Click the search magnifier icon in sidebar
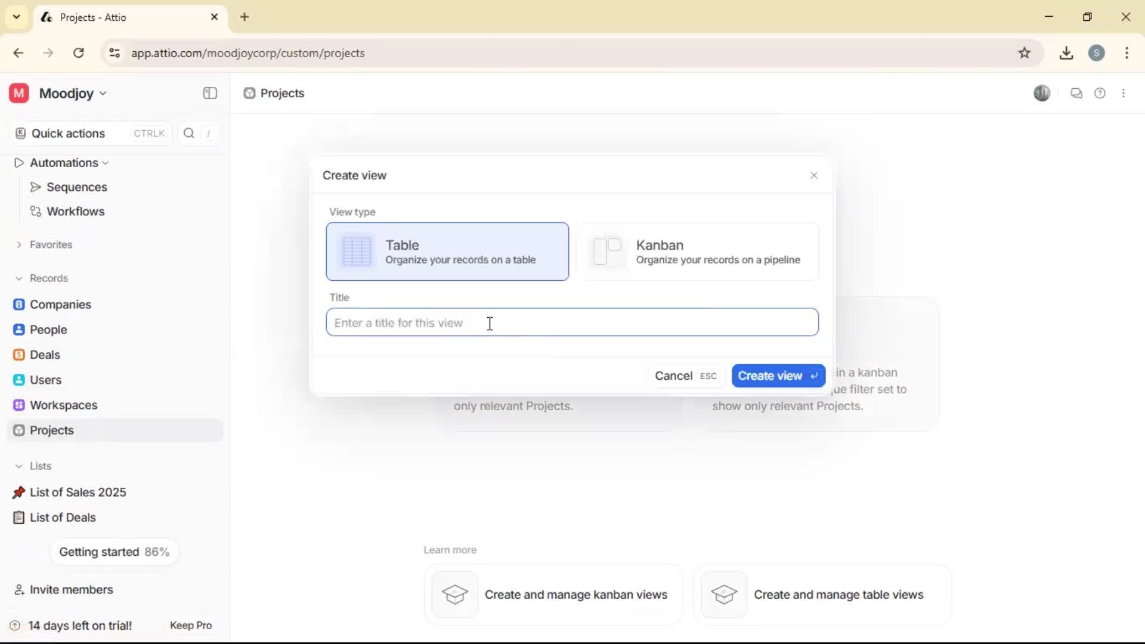 tap(188, 133)
